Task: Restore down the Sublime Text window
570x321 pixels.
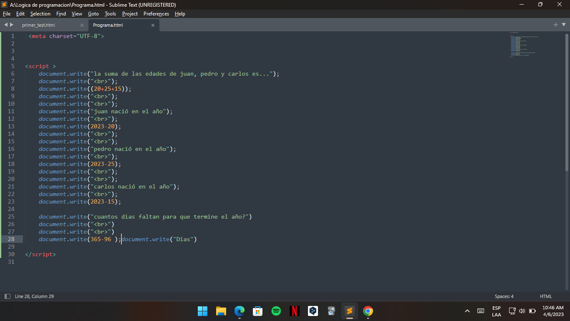Action: click(x=540, y=5)
